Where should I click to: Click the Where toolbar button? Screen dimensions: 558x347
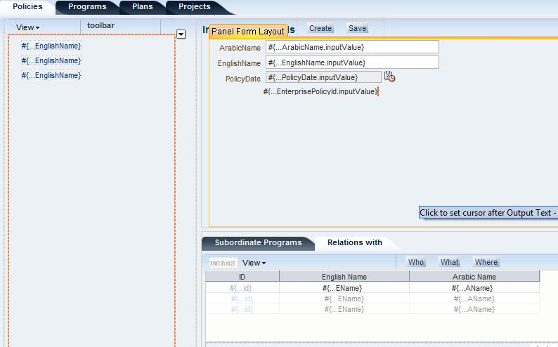tap(486, 263)
